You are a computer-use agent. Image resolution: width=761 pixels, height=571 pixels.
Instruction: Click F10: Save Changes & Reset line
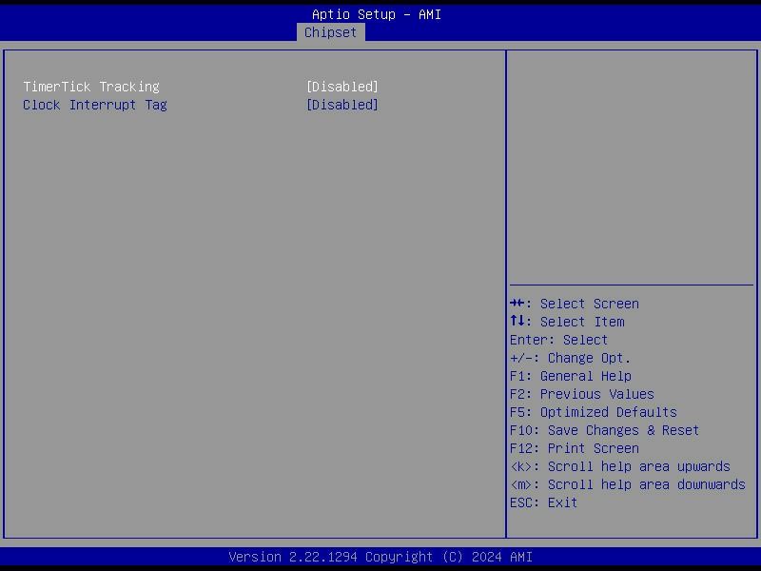[605, 430]
